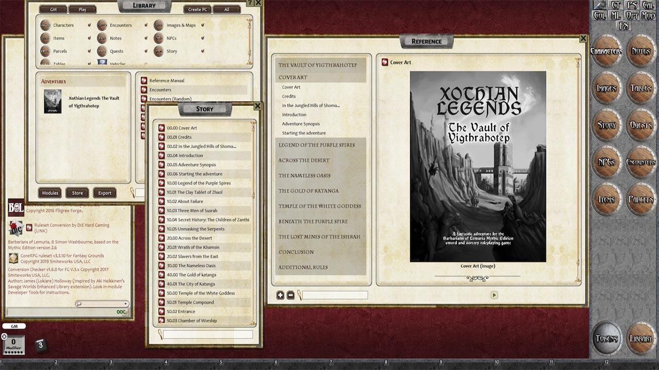The width and height of the screenshot is (659, 370).
Task: Open the Tokens bag icon at bottom right
Action: tap(606, 338)
